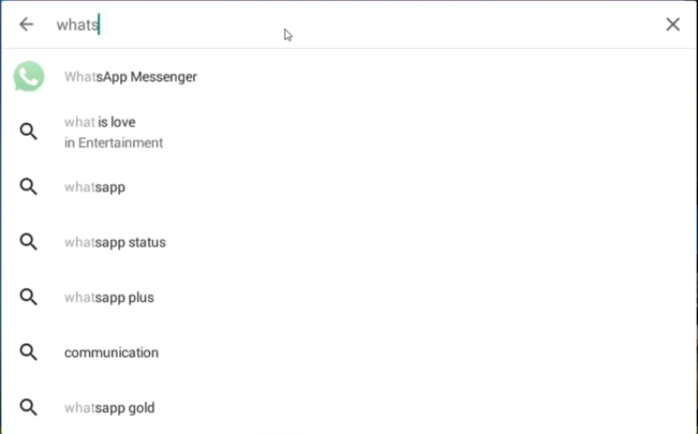Screen dimensions: 698x434
Task: Select the WhatsApp Messenger suggestion
Action: [x=130, y=77]
